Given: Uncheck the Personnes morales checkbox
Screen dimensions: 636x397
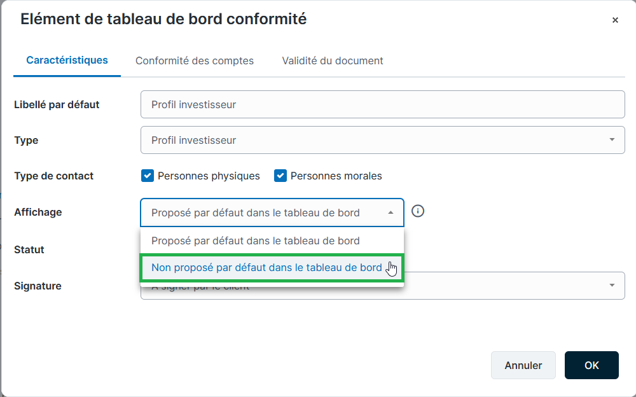Looking at the screenshot, I should click(280, 176).
